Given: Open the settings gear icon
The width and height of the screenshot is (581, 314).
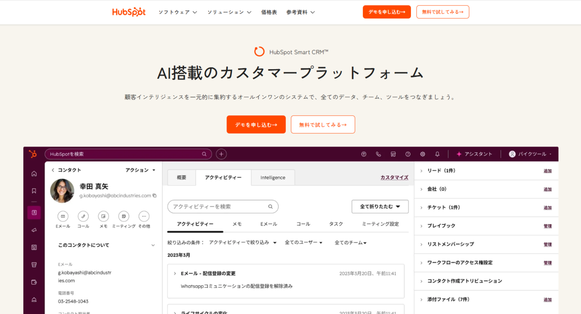Looking at the screenshot, I should 422,154.
